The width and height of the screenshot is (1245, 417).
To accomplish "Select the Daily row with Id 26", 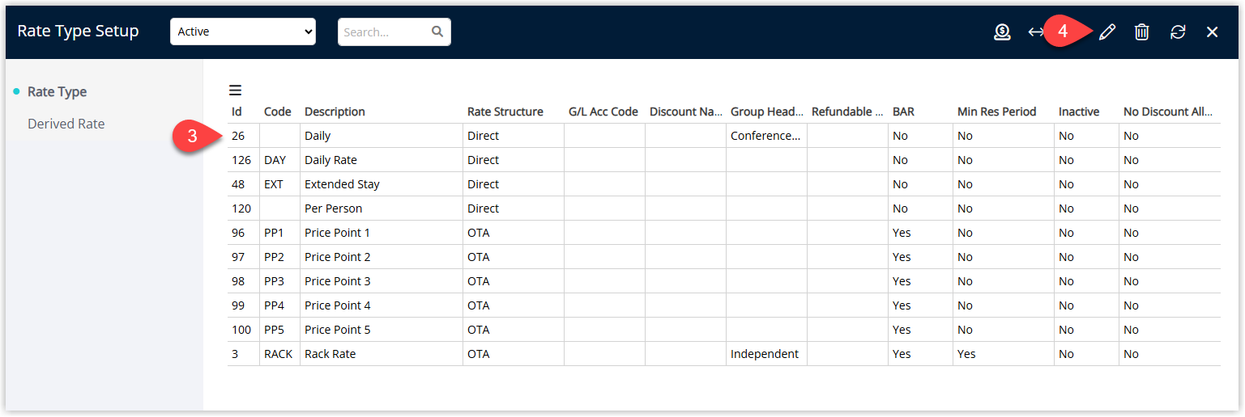I will (723, 136).
